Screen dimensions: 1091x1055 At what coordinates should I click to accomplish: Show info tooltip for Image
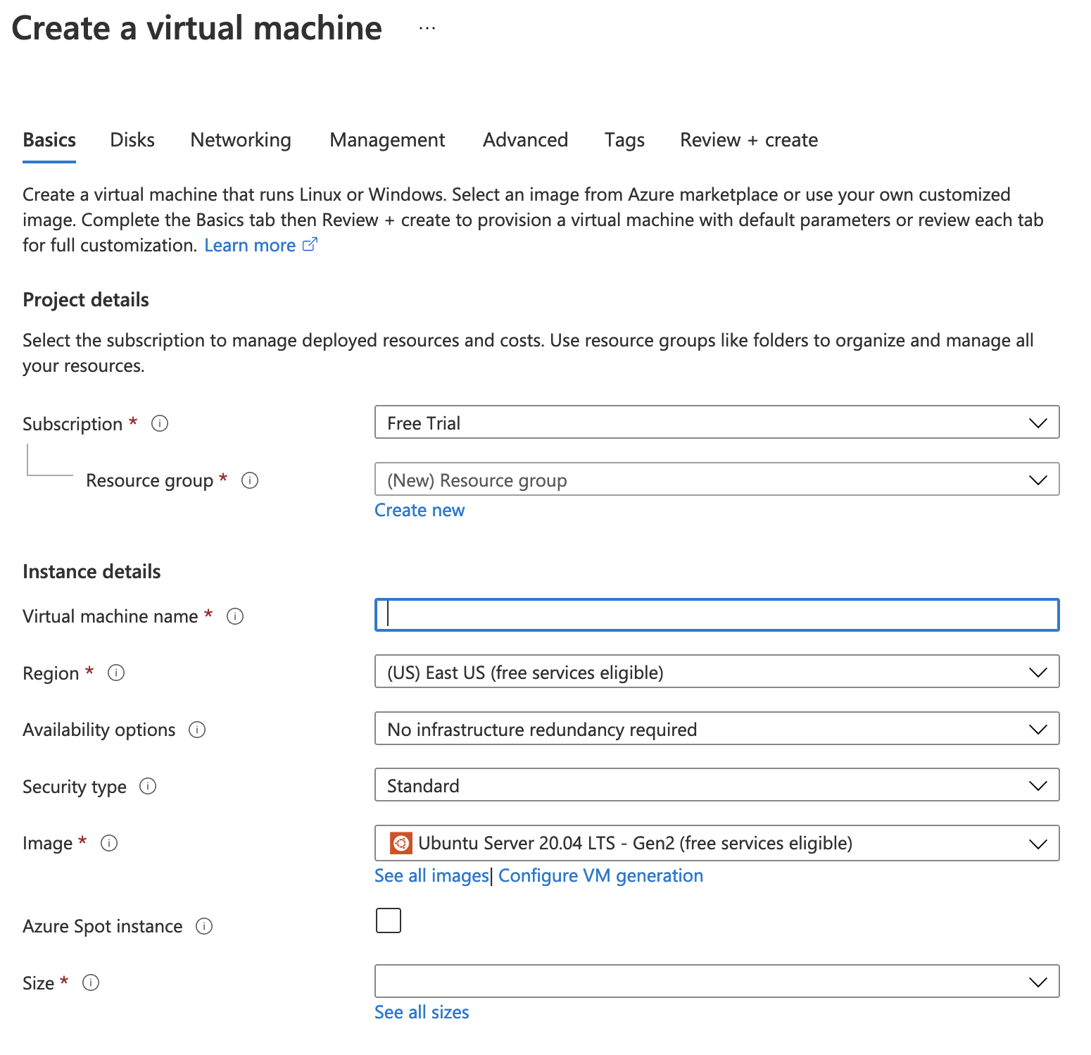(109, 843)
